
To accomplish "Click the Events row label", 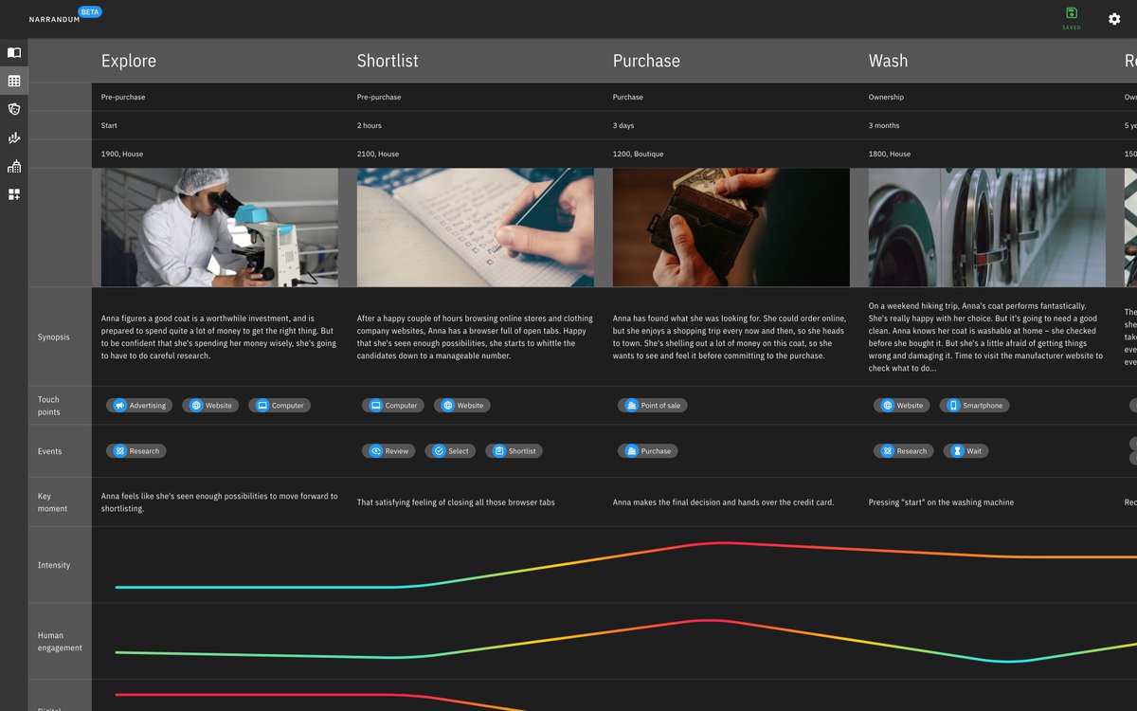I will point(49,451).
